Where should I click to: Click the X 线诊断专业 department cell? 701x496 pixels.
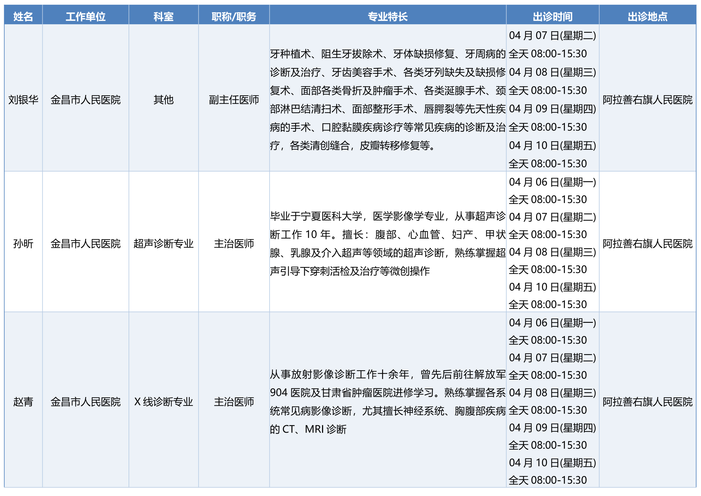point(163,401)
